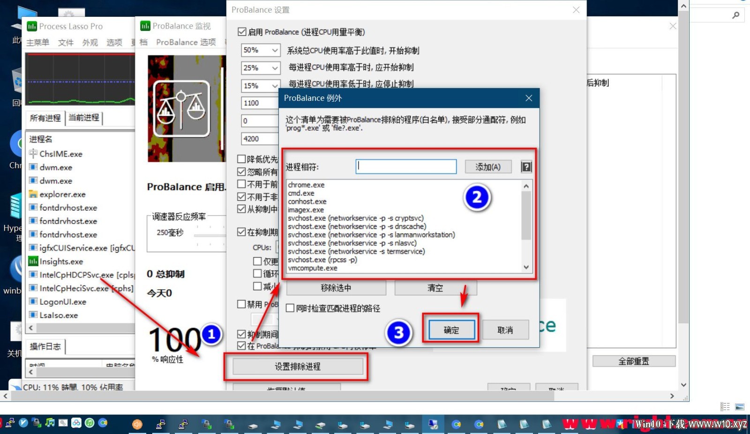Image resolution: width=750 pixels, height=434 pixels.
Task: Focus the 进程相符 text input field
Action: [406, 166]
